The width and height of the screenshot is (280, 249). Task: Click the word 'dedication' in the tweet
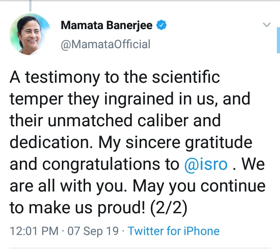coord(51,142)
